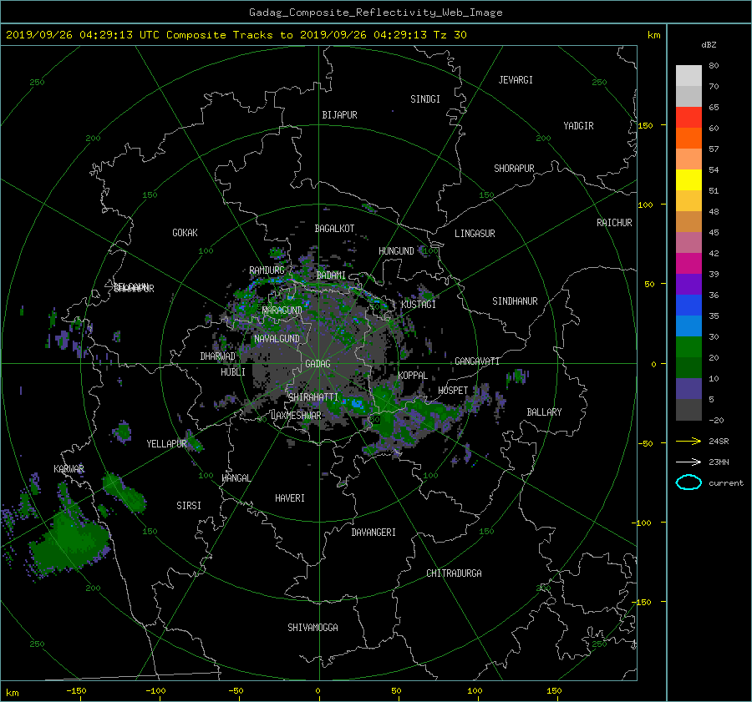Click the '80' value beside the dBZ scale
Screen dimensions: 752x702
tap(714, 66)
